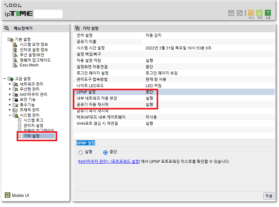Expand the 특수기능 node
The width and height of the screenshot is (279, 207).
[10, 105]
